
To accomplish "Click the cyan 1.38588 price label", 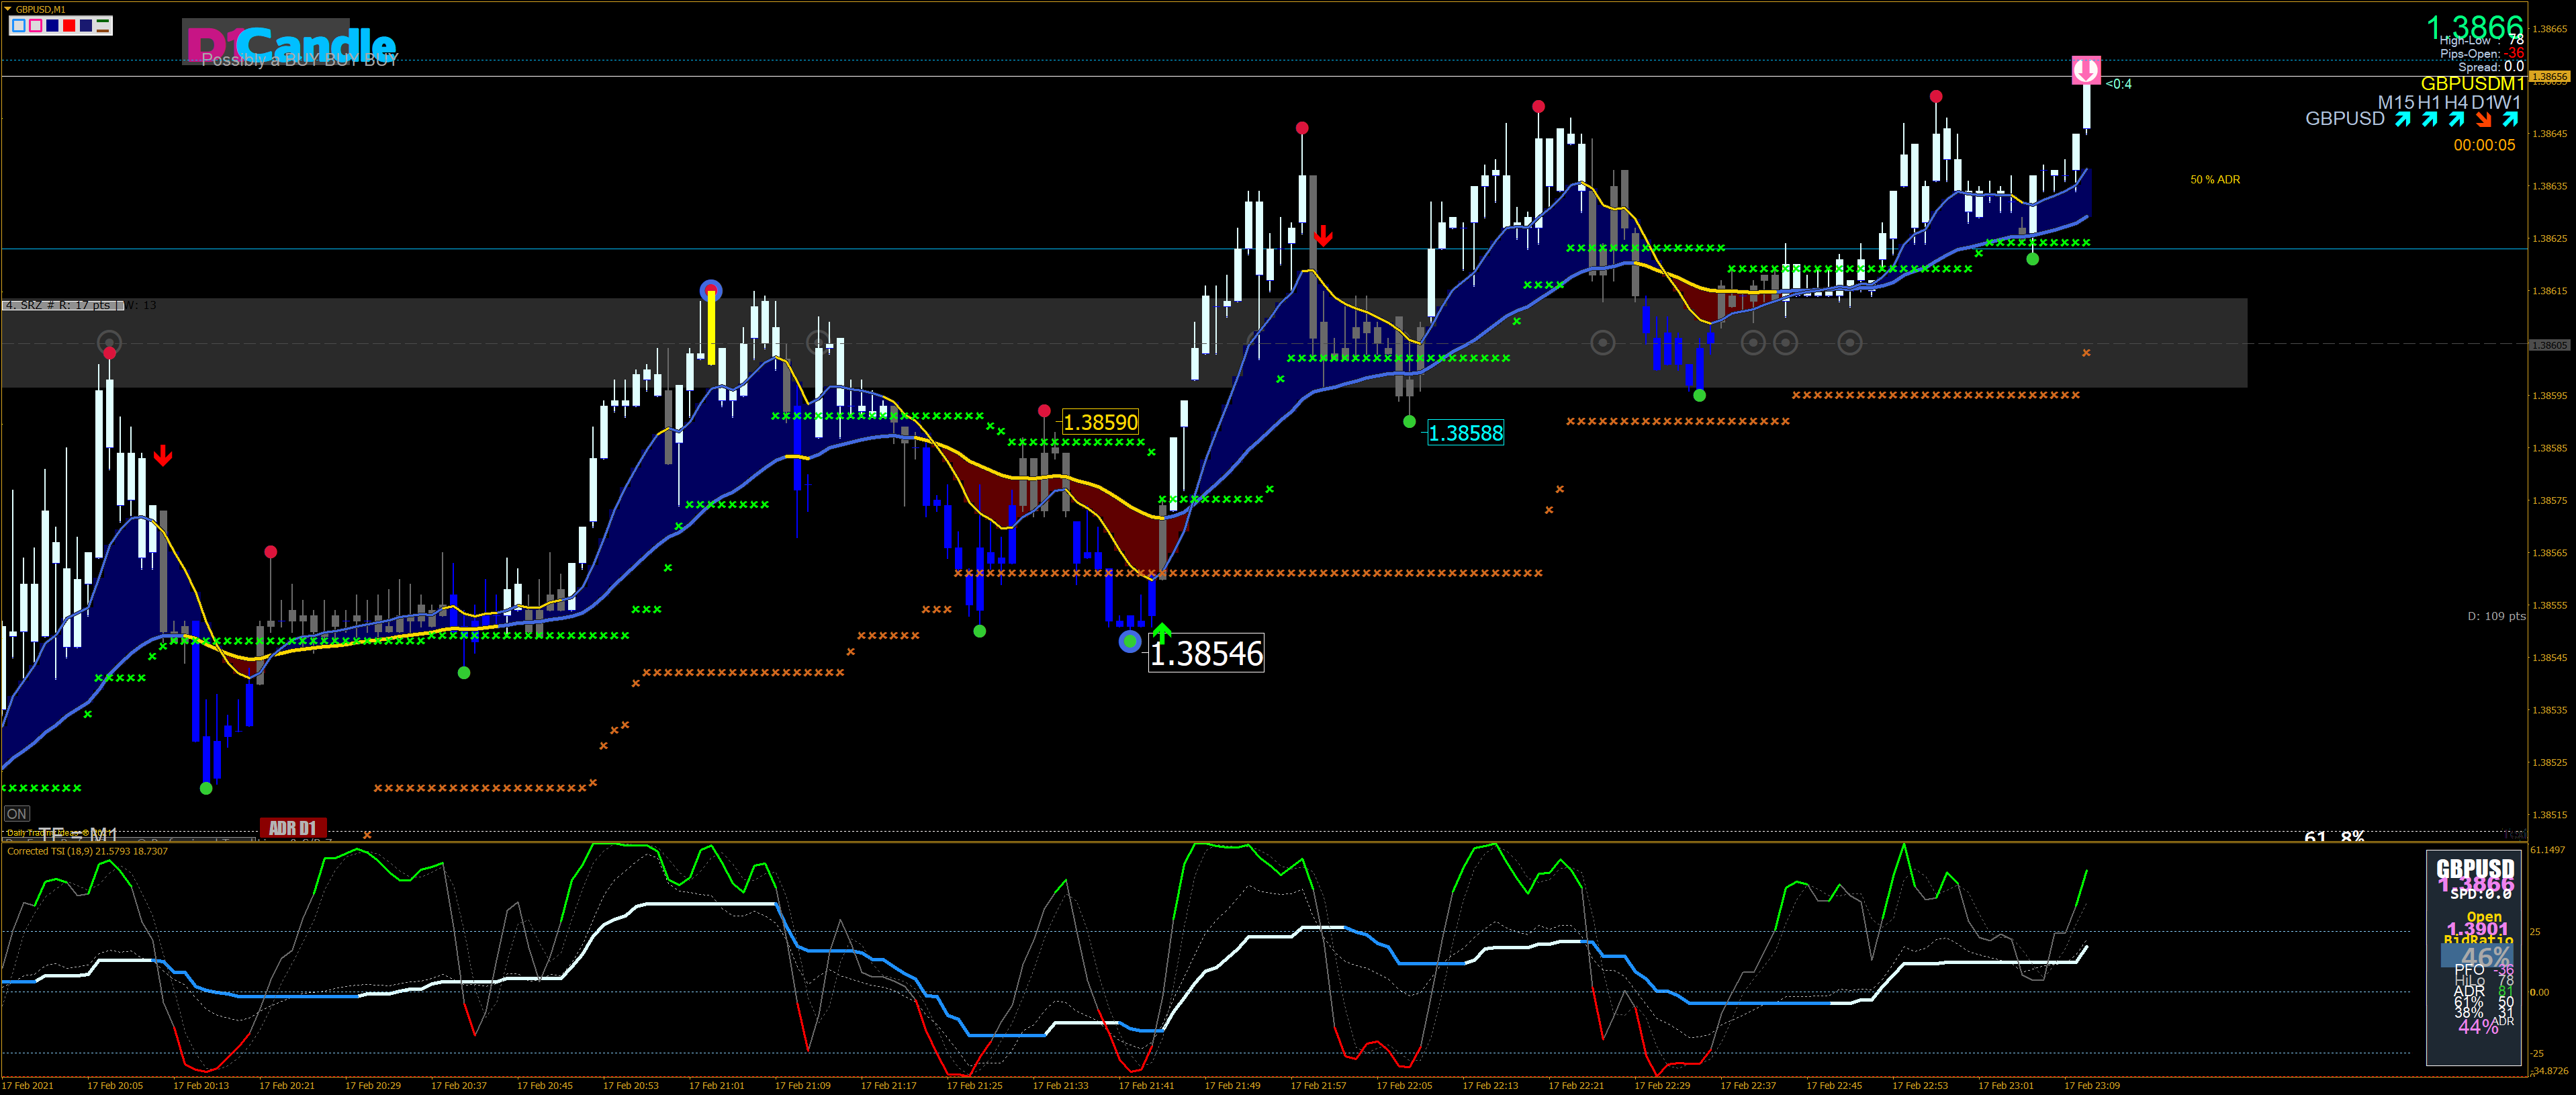I will 1465,433.
